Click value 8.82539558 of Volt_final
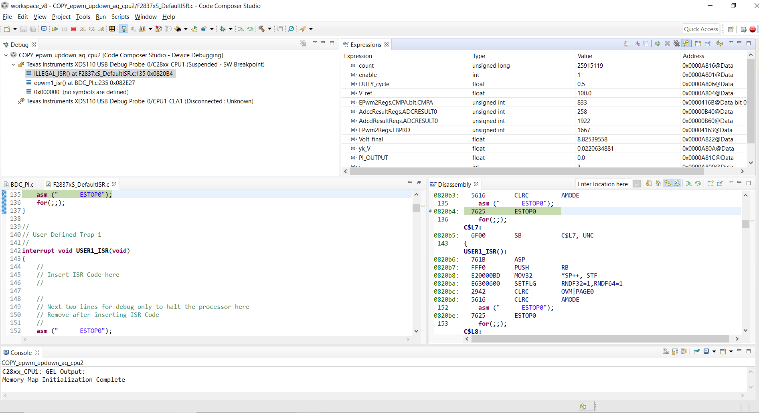 (x=592, y=139)
